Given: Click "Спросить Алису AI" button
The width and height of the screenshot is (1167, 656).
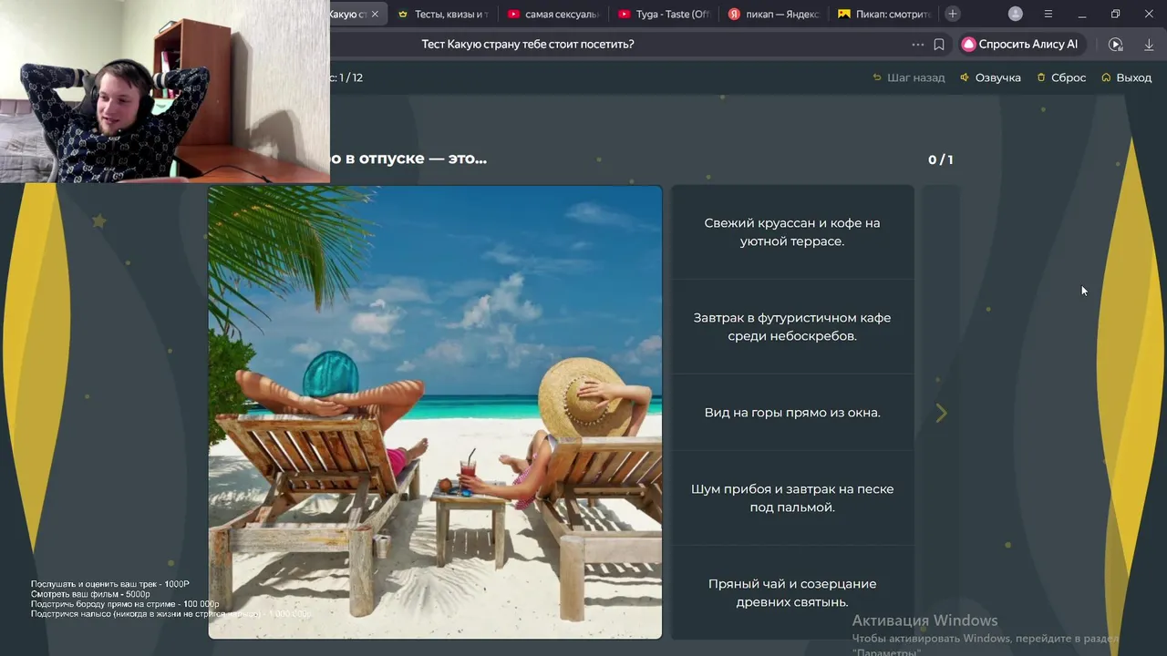Looking at the screenshot, I should [x=1020, y=44].
